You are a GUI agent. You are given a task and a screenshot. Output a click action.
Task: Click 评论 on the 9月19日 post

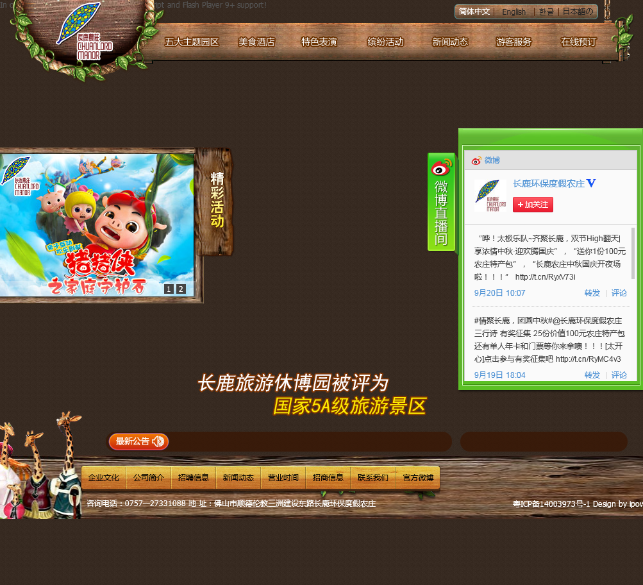coord(619,375)
